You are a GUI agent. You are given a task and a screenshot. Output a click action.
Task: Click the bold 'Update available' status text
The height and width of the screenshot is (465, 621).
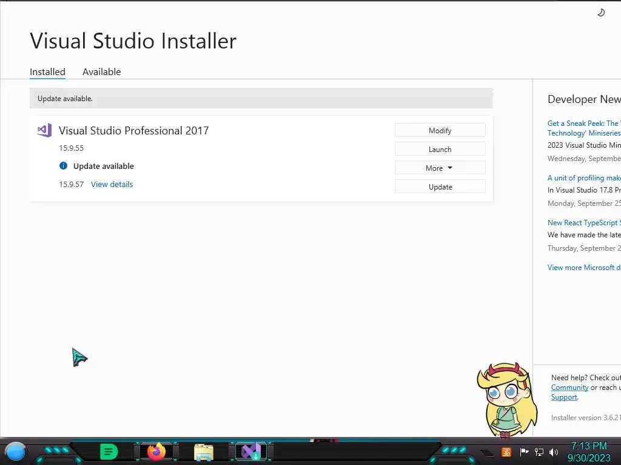point(103,166)
